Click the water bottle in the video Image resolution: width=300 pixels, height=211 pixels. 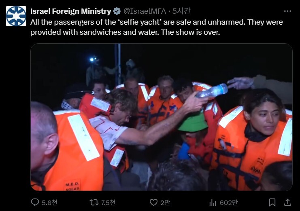[x=212, y=91]
